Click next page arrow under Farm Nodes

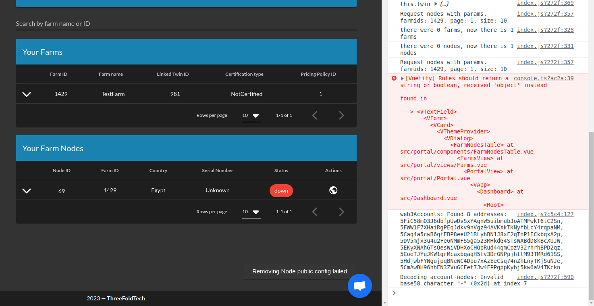[341, 211]
